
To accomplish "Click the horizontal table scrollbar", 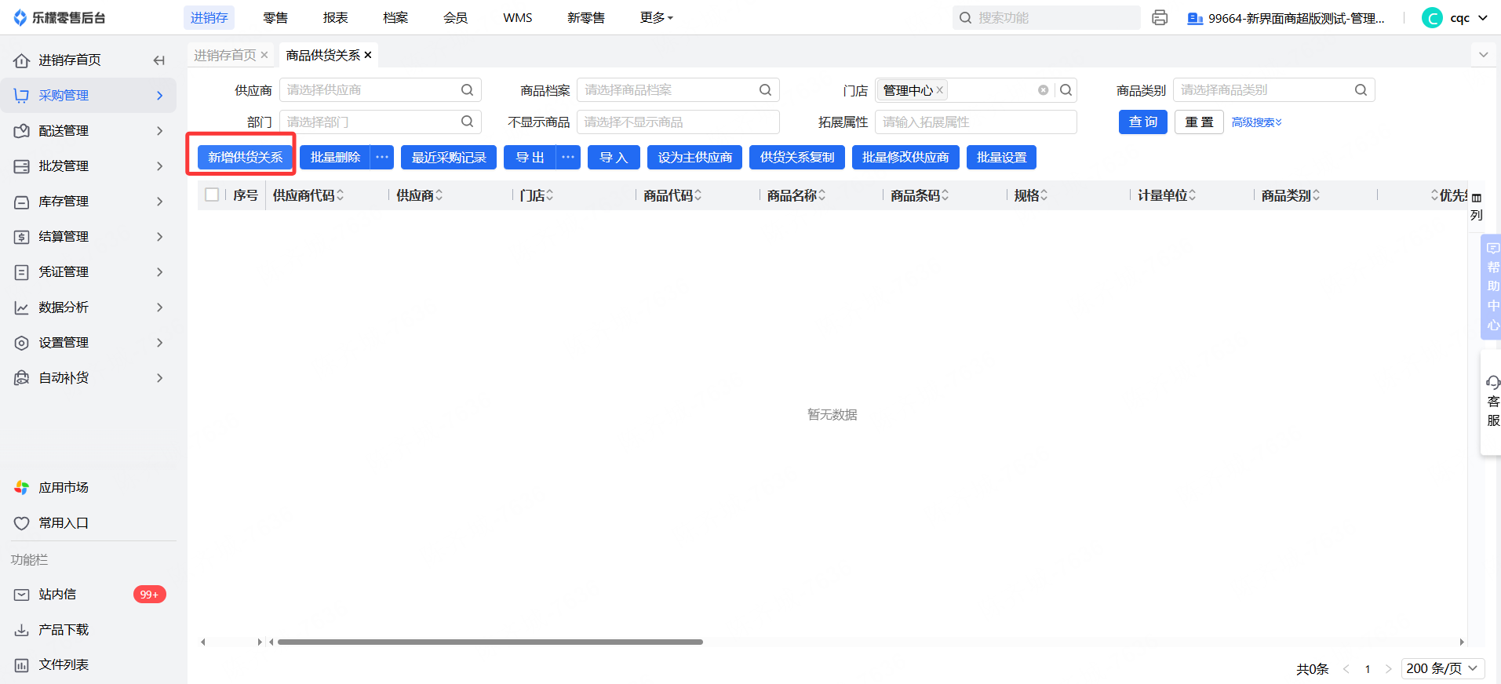I will click(x=490, y=642).
